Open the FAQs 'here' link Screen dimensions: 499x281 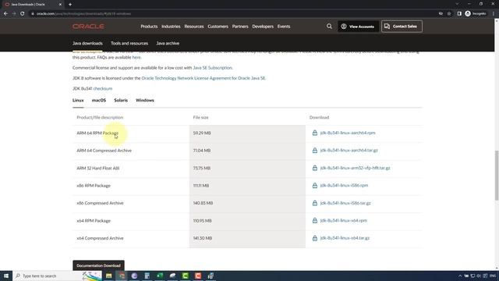(x=136, y=57)
